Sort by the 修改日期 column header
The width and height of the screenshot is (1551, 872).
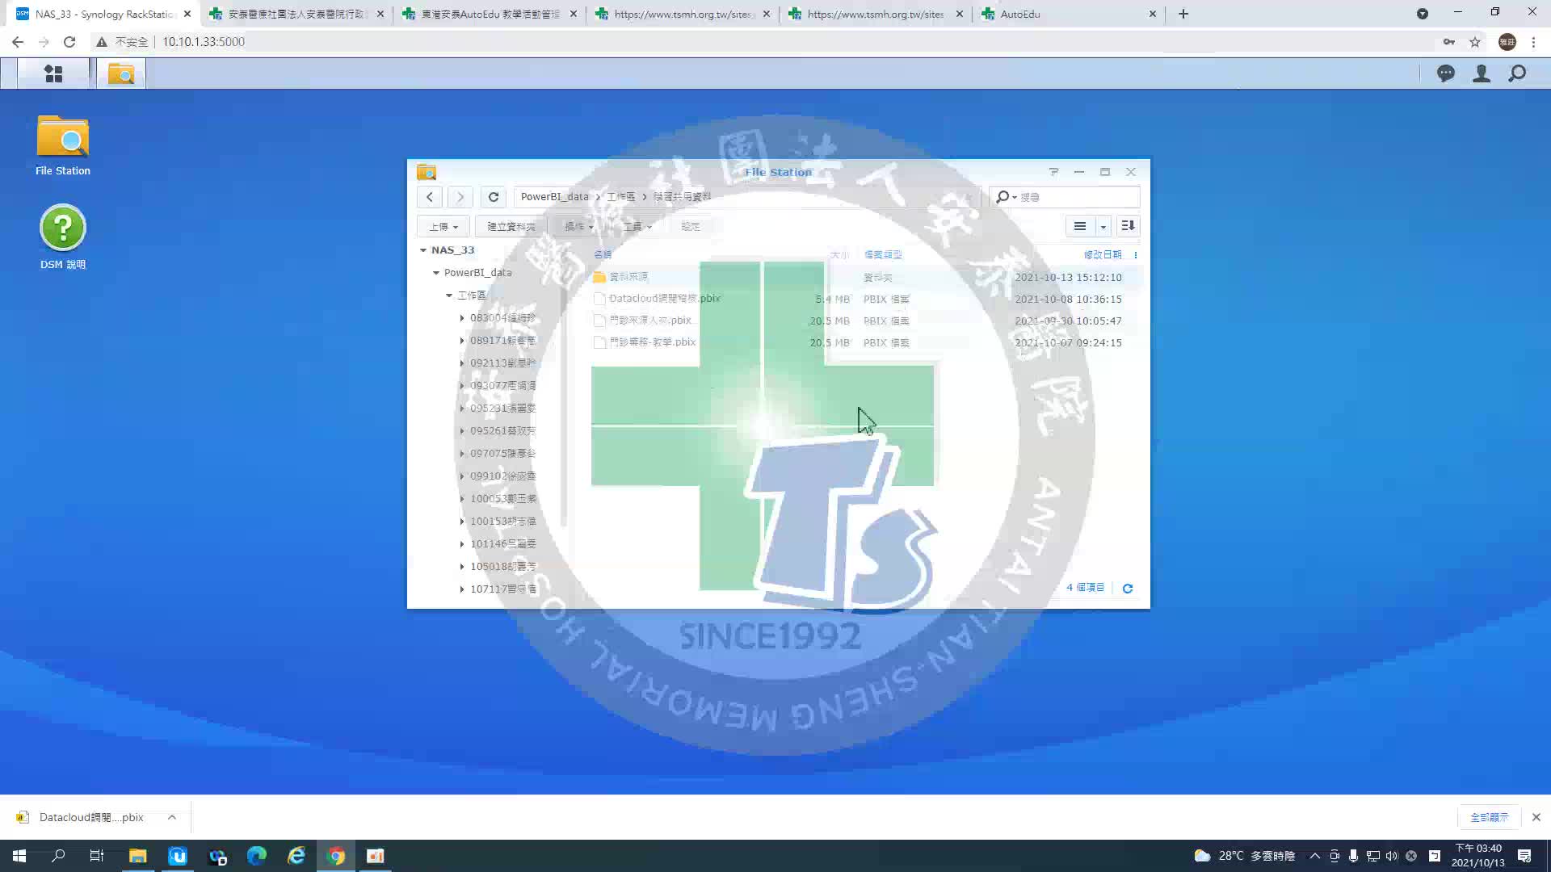1103,255
